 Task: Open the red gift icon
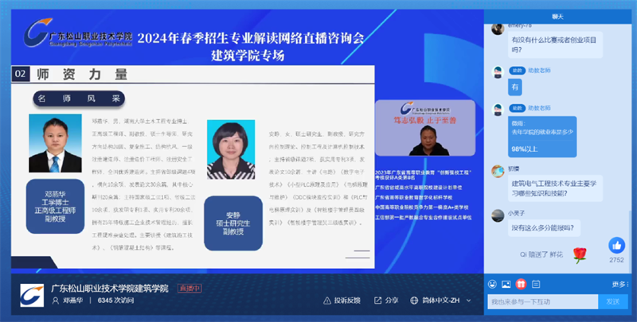[x=521, y=285]
